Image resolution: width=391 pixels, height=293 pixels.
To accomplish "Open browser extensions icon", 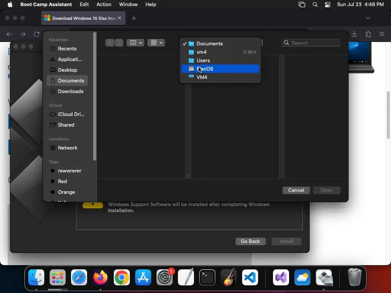I will 368,34.
